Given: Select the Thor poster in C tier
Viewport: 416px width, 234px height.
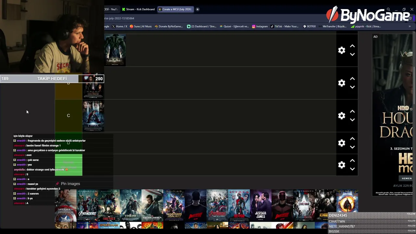Looking at the screenshot, I should (93, 116).
